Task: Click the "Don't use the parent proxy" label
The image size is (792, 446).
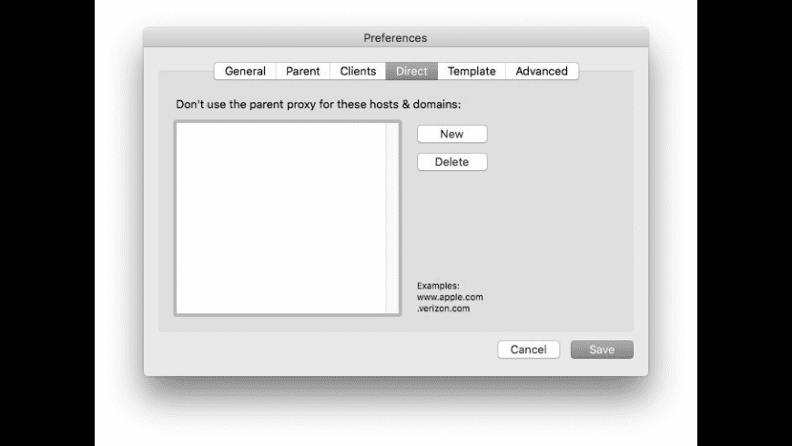Action: (x=319, y=105)
